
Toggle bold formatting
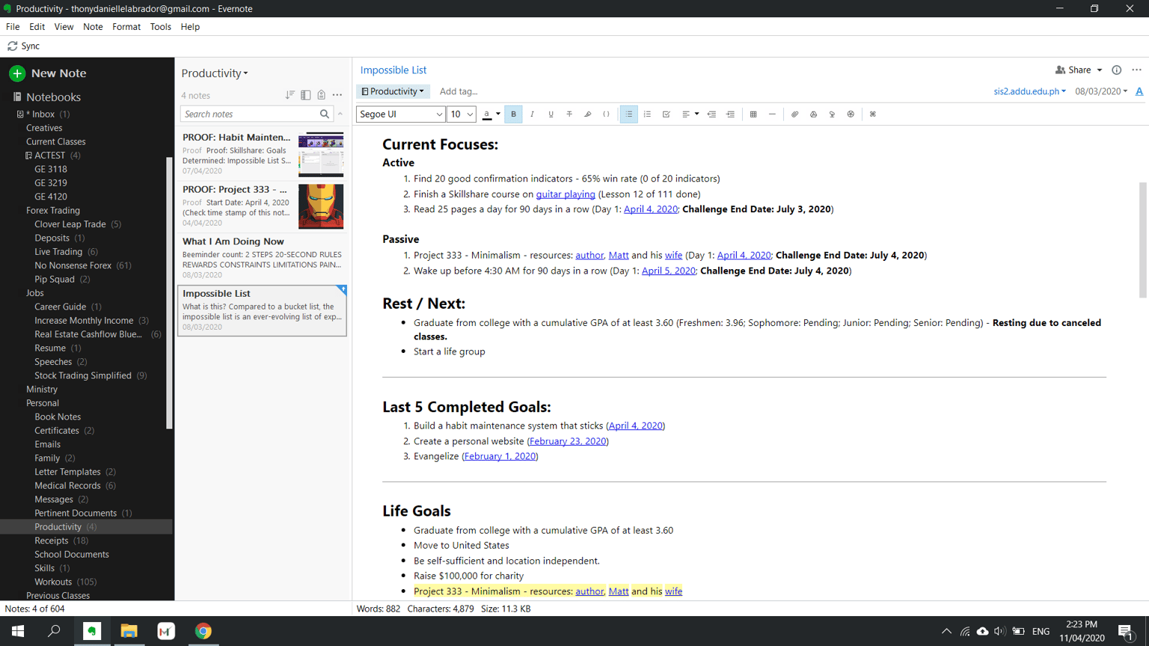click(513, 114)
